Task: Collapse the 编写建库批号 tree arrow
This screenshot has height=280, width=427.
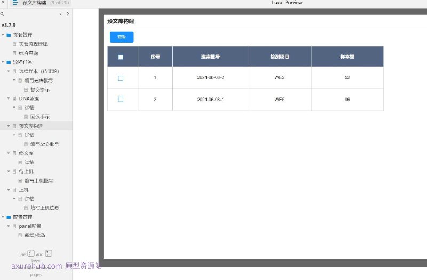Action: (x=14, y=80)
